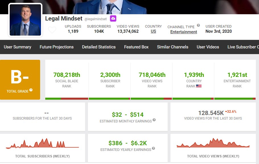Open Estimated Monthly Earnings help icon

point(154,120)
